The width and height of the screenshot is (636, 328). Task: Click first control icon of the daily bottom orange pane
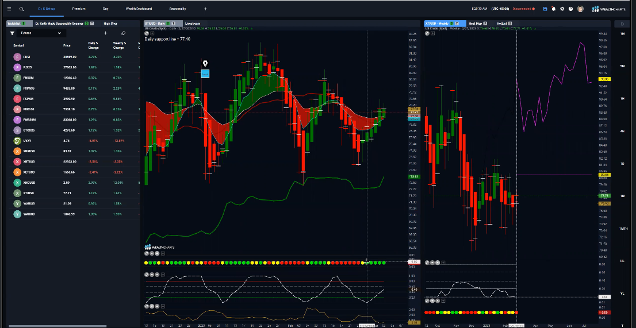[x=147, y=307]
